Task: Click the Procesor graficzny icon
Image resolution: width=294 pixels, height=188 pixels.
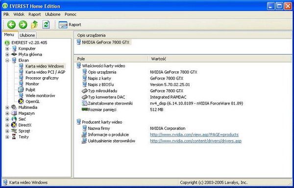Action: [x=21, y=78]
